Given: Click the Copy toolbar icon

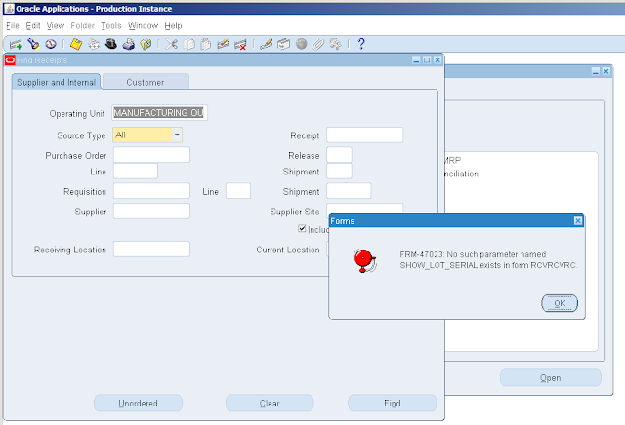Looking at the screenshot, I should [x=188, y=44].
